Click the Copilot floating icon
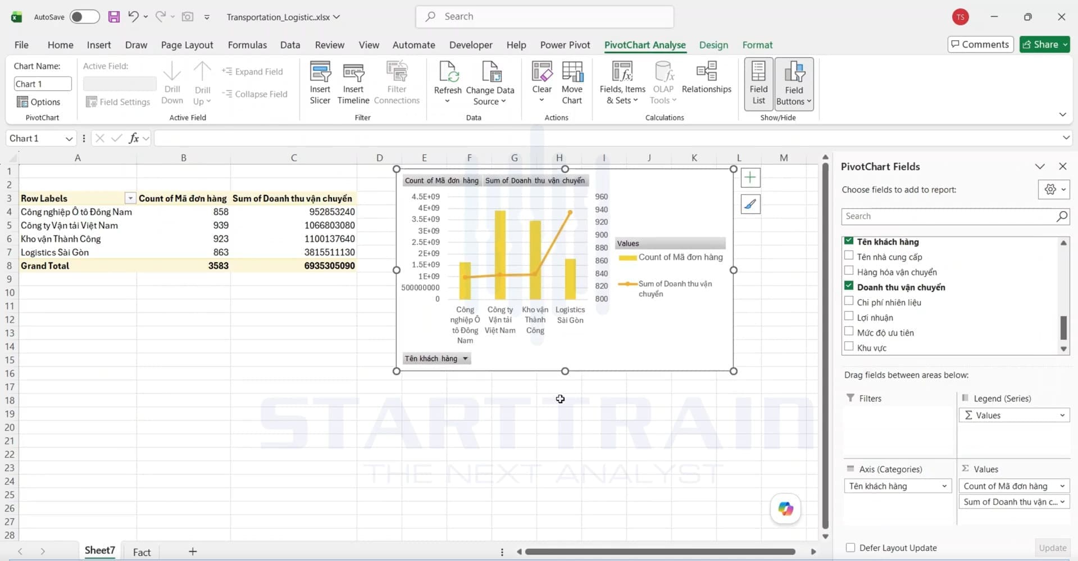Image resolution: width=1078 pixels, height=561 pixels. [785, 509]
